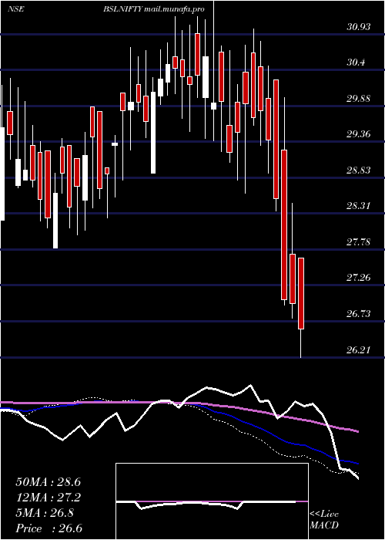This screenshot has width=385, height=540.
Task: Click the BSLNIFTY mail.munafa.pro title
Action: coord(154,9)
